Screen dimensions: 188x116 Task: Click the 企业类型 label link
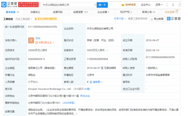point(10,68)
